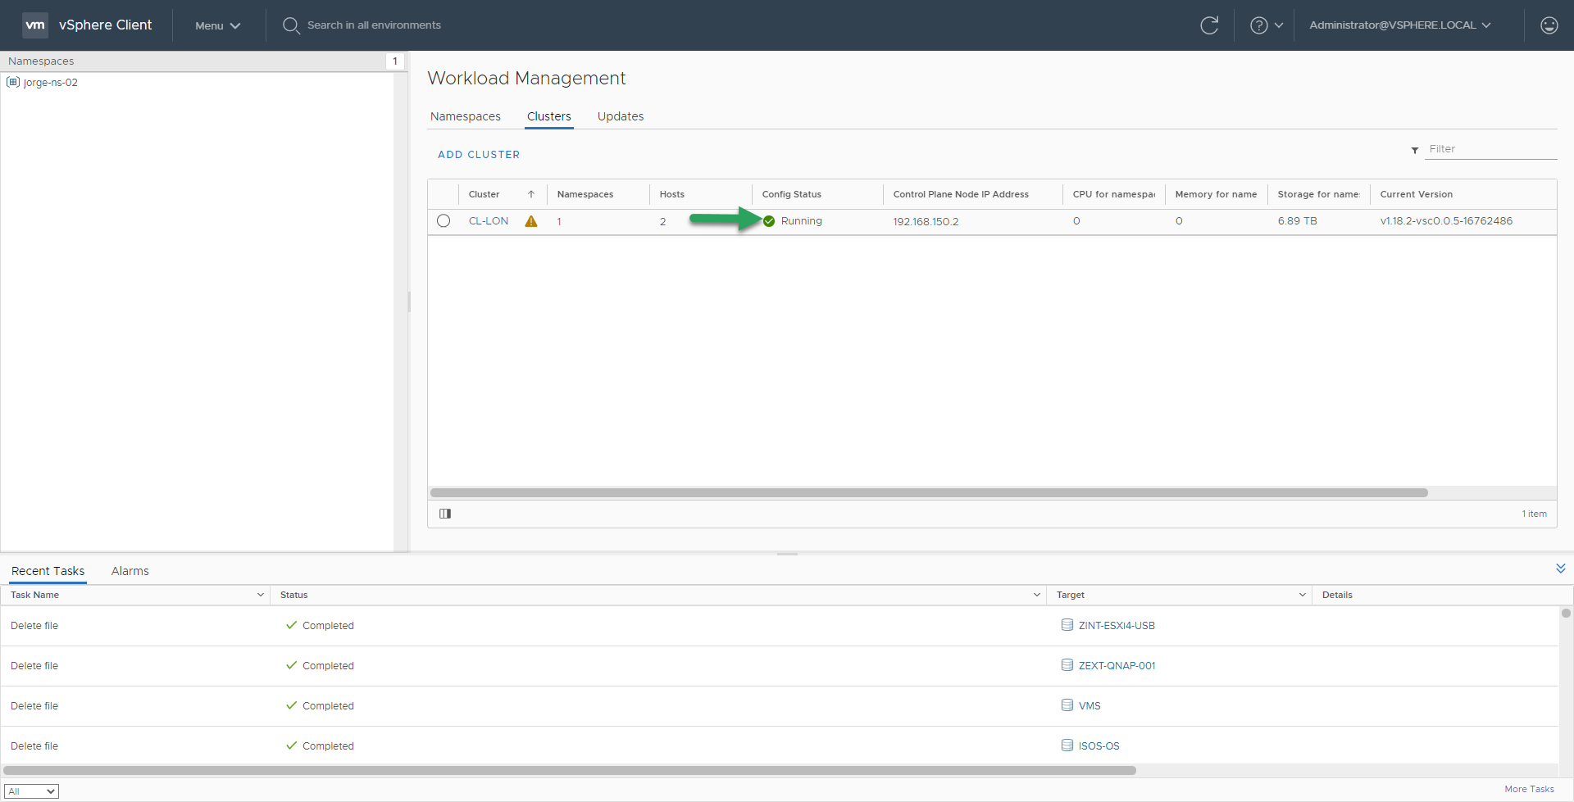Click the CL-LON warning triangle icon
This screenshot has width=1574, height=802.
(531, 221)
